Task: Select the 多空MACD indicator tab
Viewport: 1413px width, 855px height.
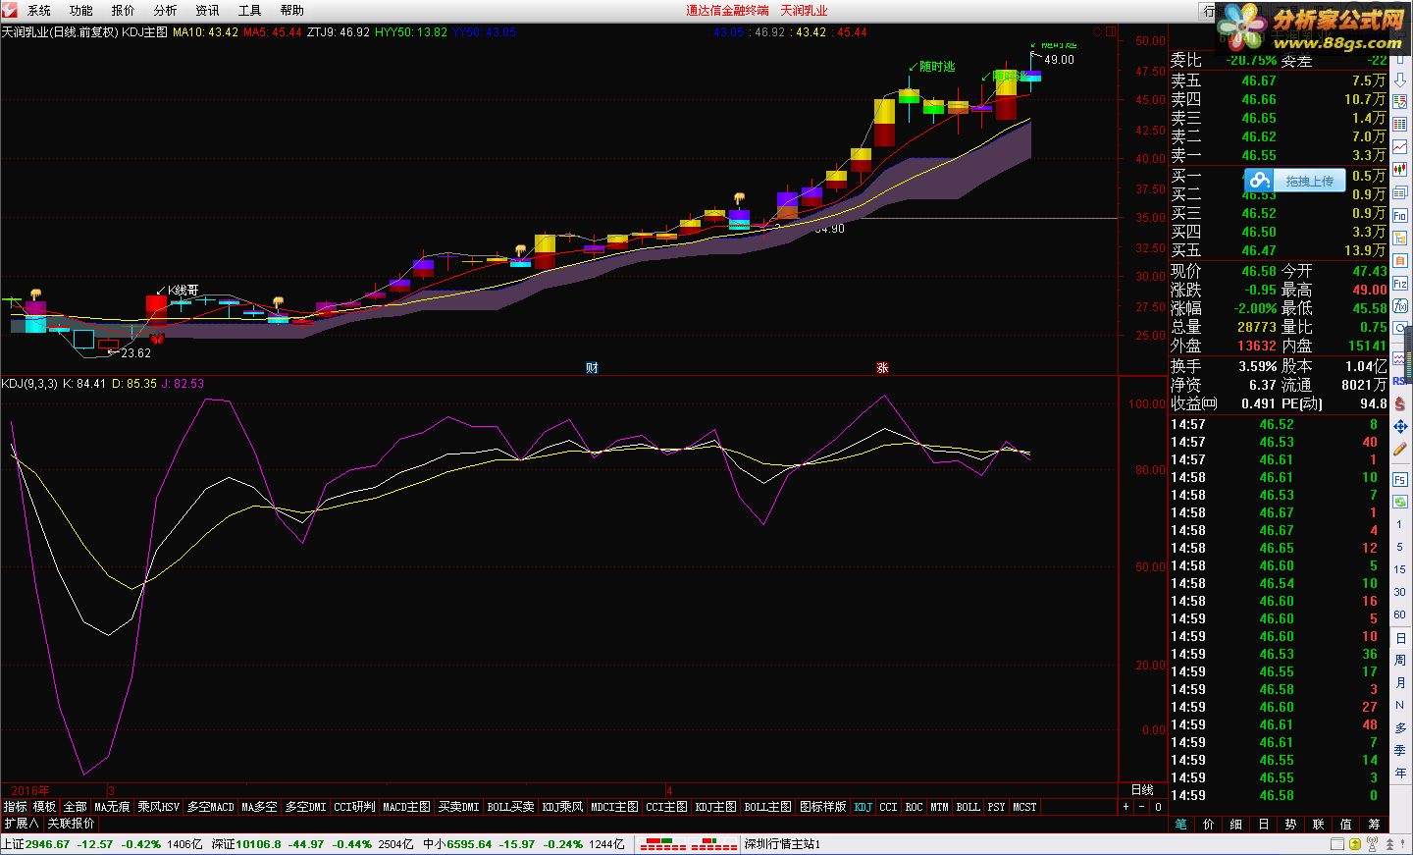Action: click(211, 807)
